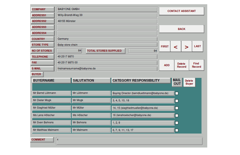Viewport: 240px width, 155px height.
Task: Select buyer name Mr Siegfried Müller
Action: pos(51,108)
